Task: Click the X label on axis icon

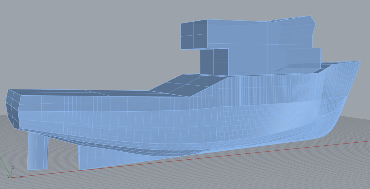Action: click(21, 177)
